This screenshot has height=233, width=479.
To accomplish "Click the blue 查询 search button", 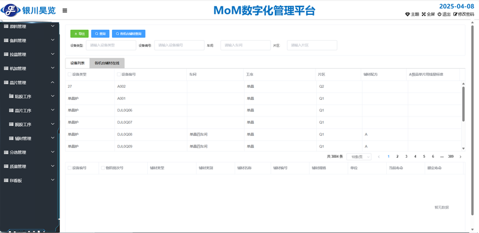I will coord(100,33).
